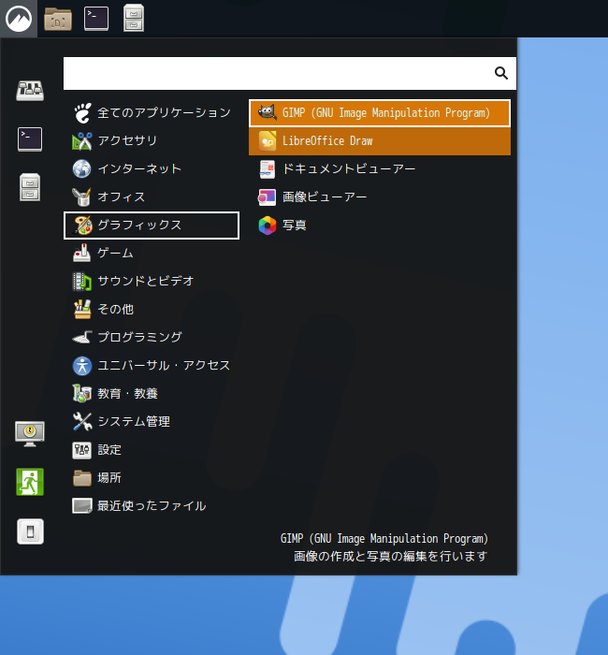The width and height of the screenshot is (608, 655).
Task: Click the shutdown power switch icon in sidebar
Action: tap(30, 531)
